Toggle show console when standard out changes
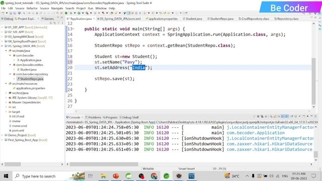322x181 pixels. point(283,116)
